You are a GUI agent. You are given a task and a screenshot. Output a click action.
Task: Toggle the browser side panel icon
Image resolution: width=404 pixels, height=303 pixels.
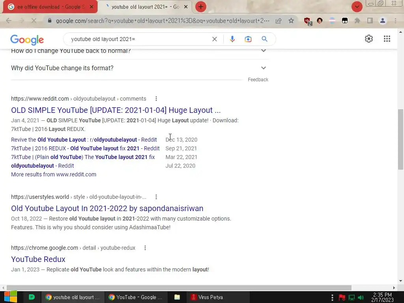[370, 21]
